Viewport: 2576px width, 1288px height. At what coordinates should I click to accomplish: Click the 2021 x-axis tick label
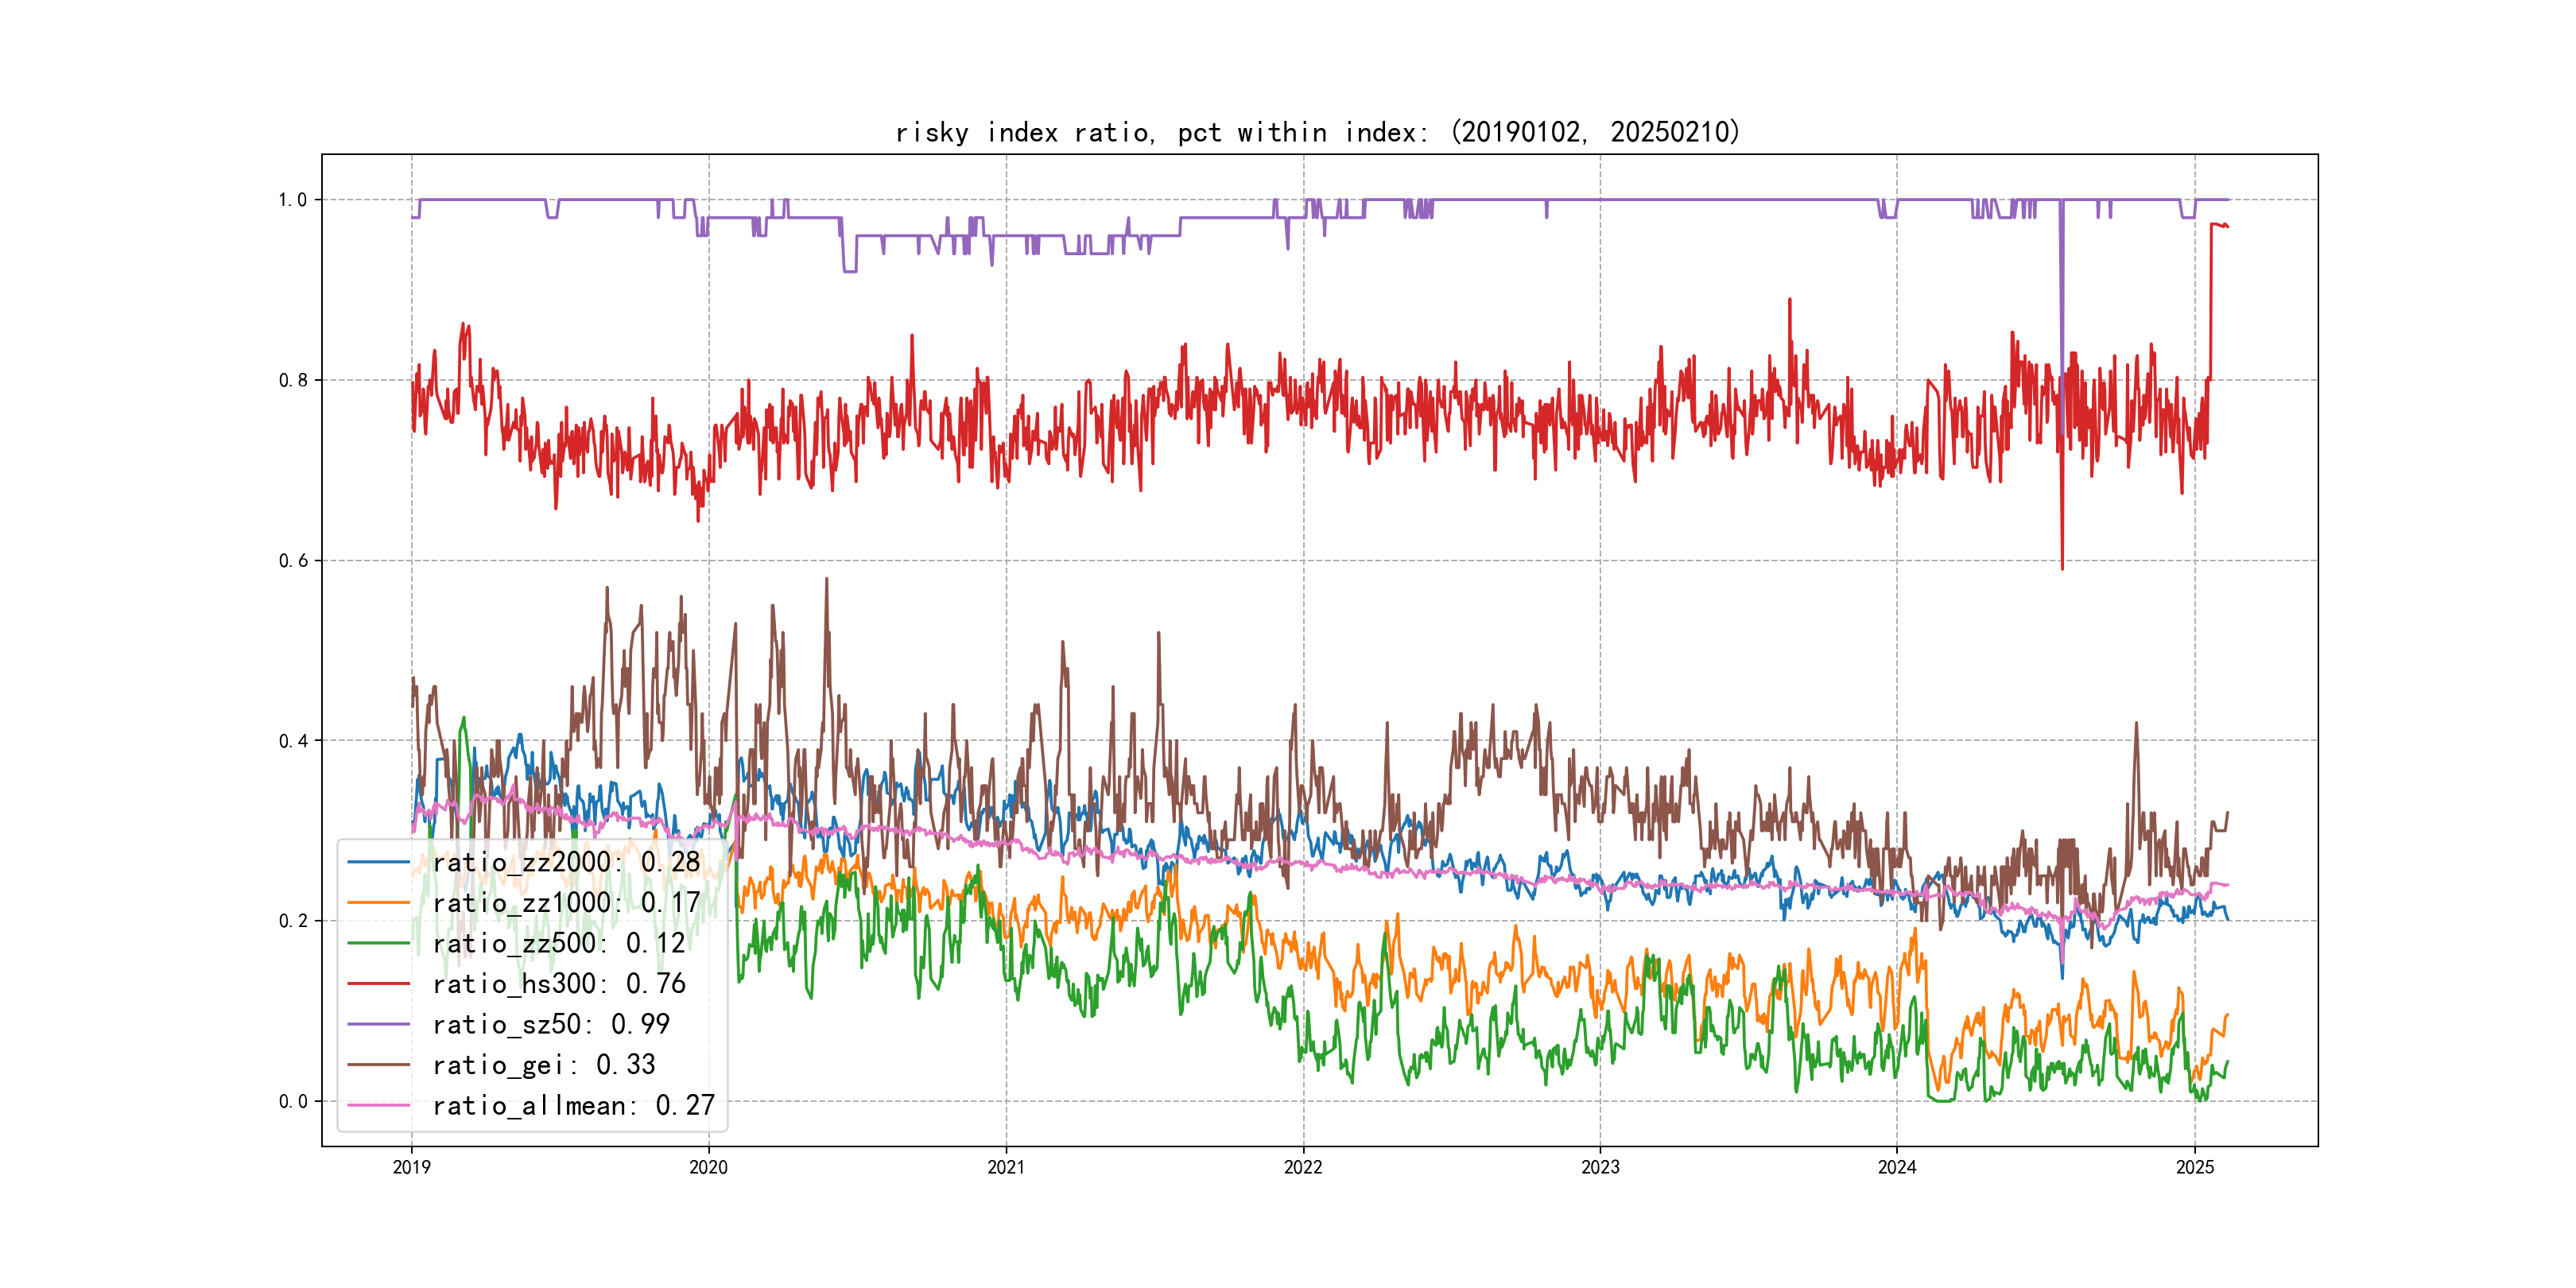[x=1005, y=1167]
